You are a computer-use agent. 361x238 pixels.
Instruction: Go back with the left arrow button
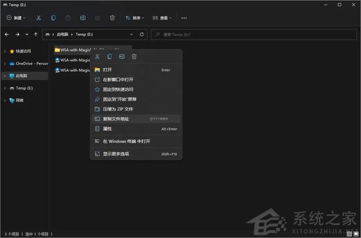[x=7, y=34]
